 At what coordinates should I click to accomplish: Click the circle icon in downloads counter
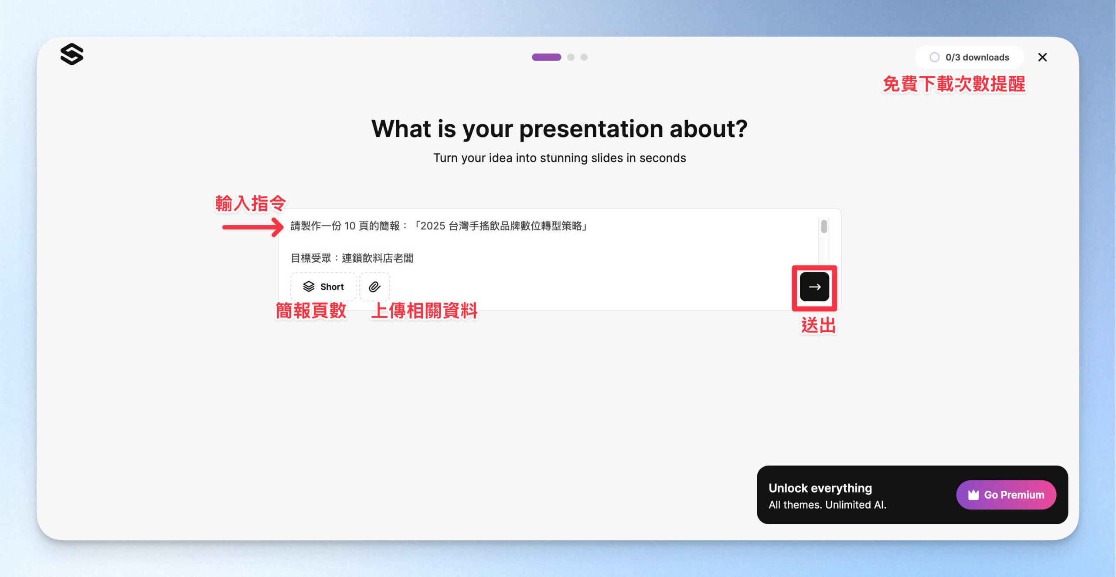tap(934, 57)
